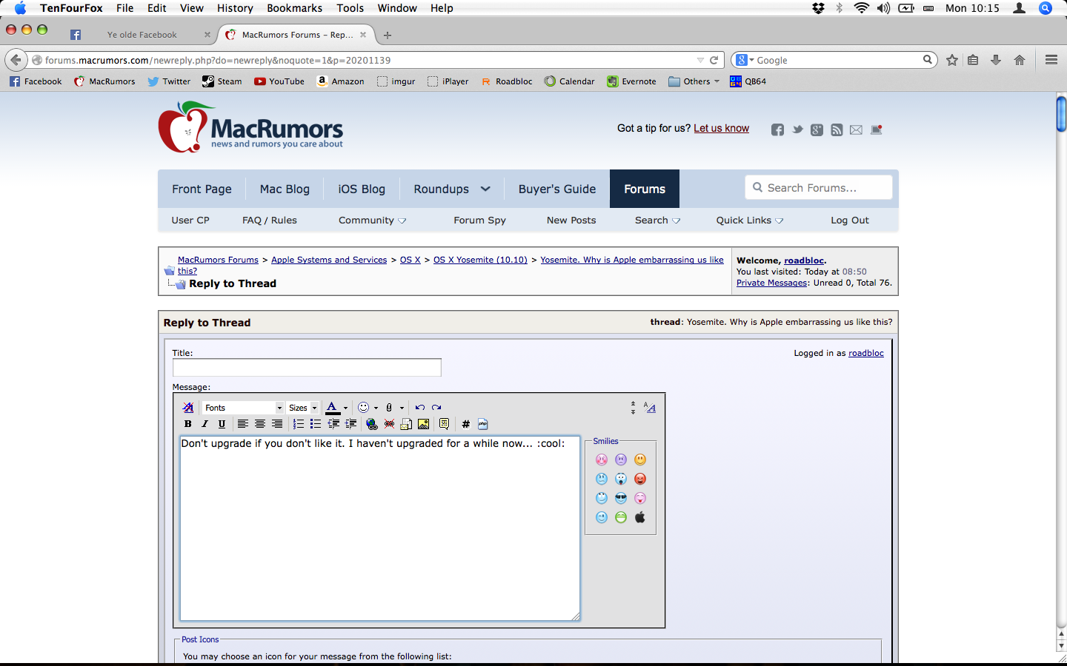Click the Let us know link
This screenshot has width=1067, height=666.
[721, 128]
